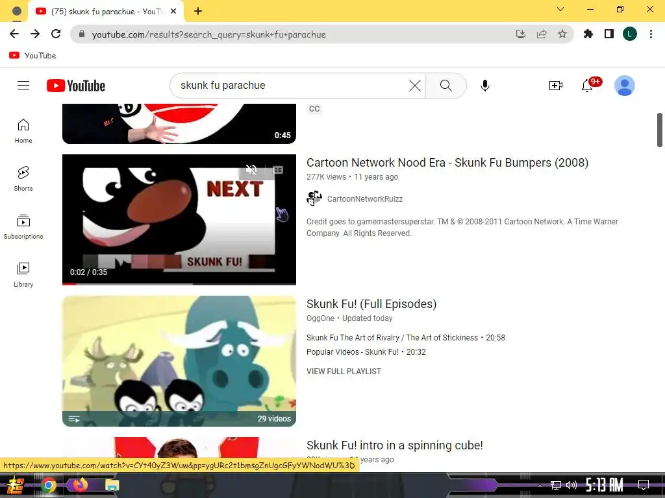Open the spinning cube video thumbnail
This screenshot has width=665, height=498.
[x=179, y=447]
